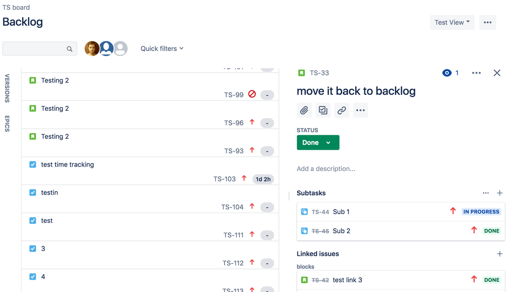Click issue key TS-93
The image size is (512, 292).
click(x=234, y=151)
